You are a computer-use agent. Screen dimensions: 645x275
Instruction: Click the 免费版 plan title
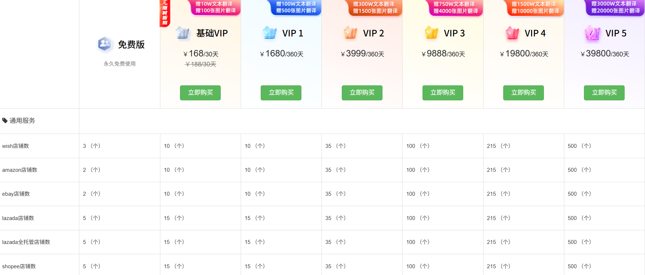pyautogui.click(x=131, y=45)
